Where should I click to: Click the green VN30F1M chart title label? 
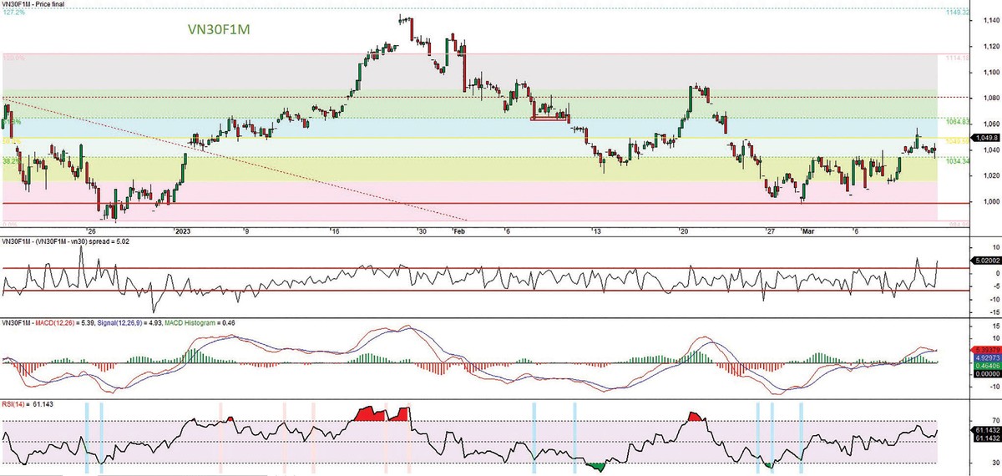(x=221, y=31)
